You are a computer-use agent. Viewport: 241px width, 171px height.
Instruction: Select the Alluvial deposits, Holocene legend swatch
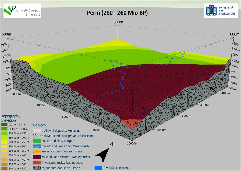point(37,131)
